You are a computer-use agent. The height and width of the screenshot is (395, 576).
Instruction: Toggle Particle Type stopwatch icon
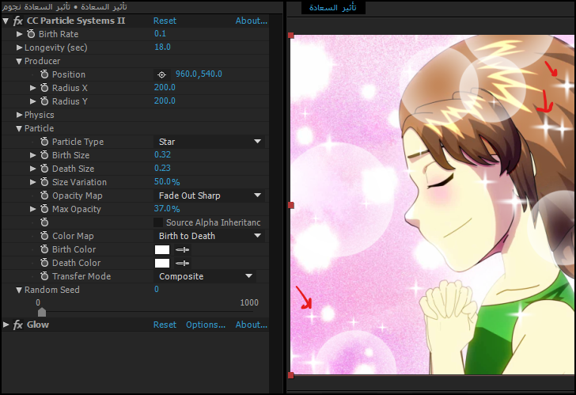pos(44,142)
